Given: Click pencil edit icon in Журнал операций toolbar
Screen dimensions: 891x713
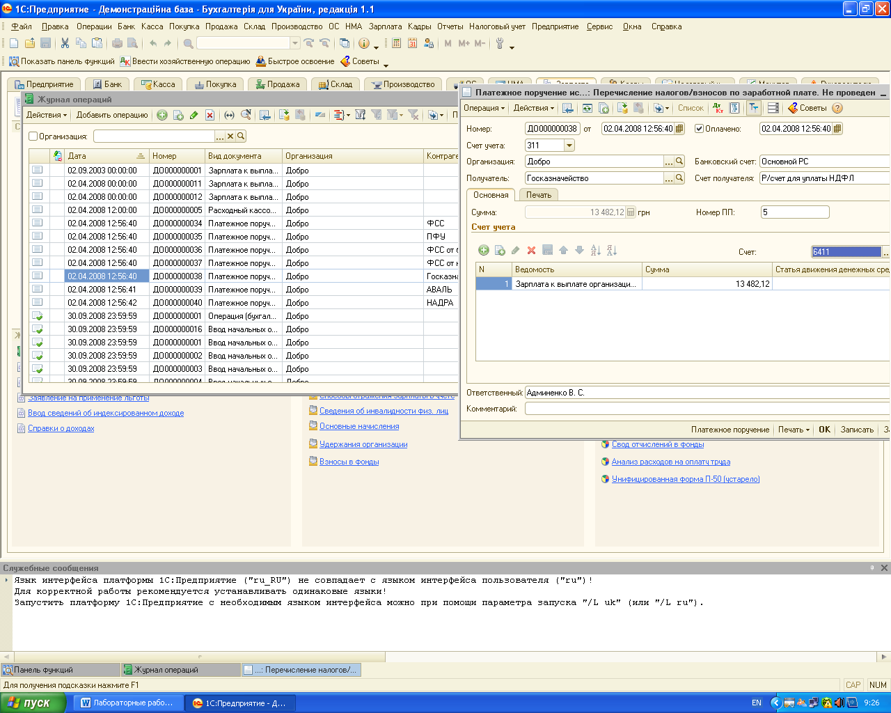Looking at the screenshot, I should pos(194,115).
